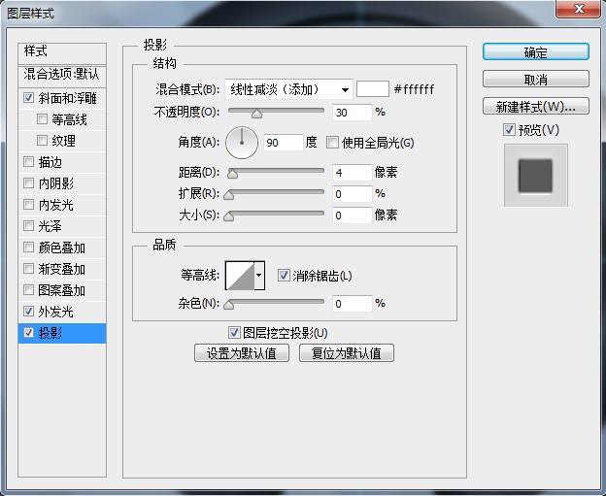
Task: Click the style preview thumbnail
Action: 536,176
